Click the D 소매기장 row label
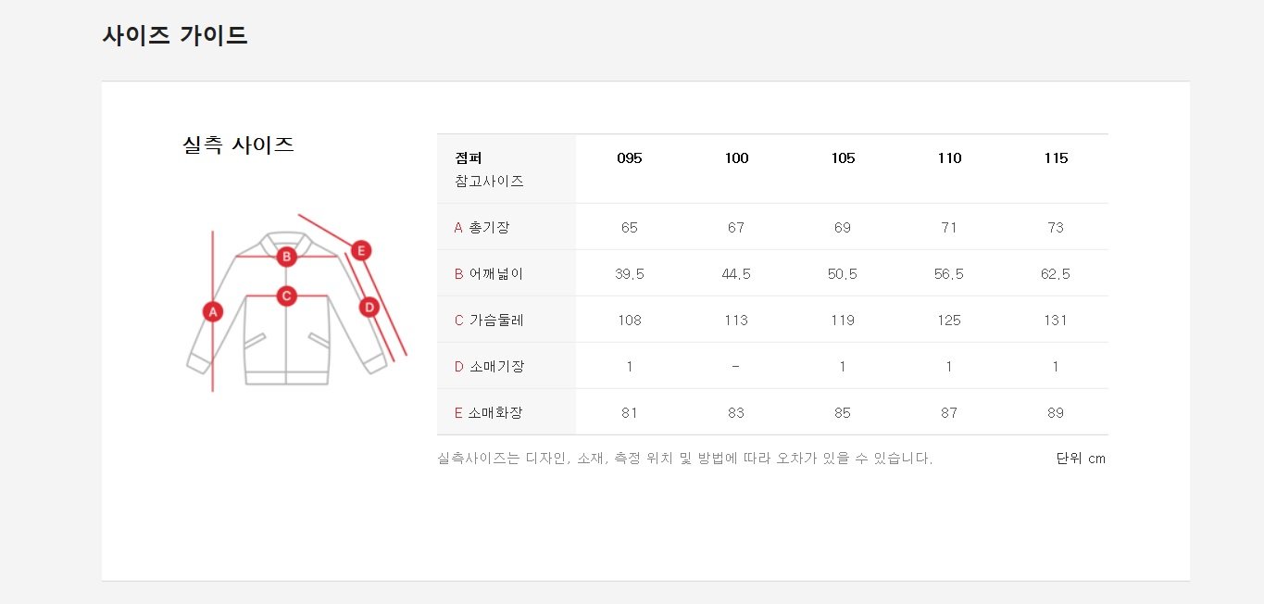 tap(489, 366)
